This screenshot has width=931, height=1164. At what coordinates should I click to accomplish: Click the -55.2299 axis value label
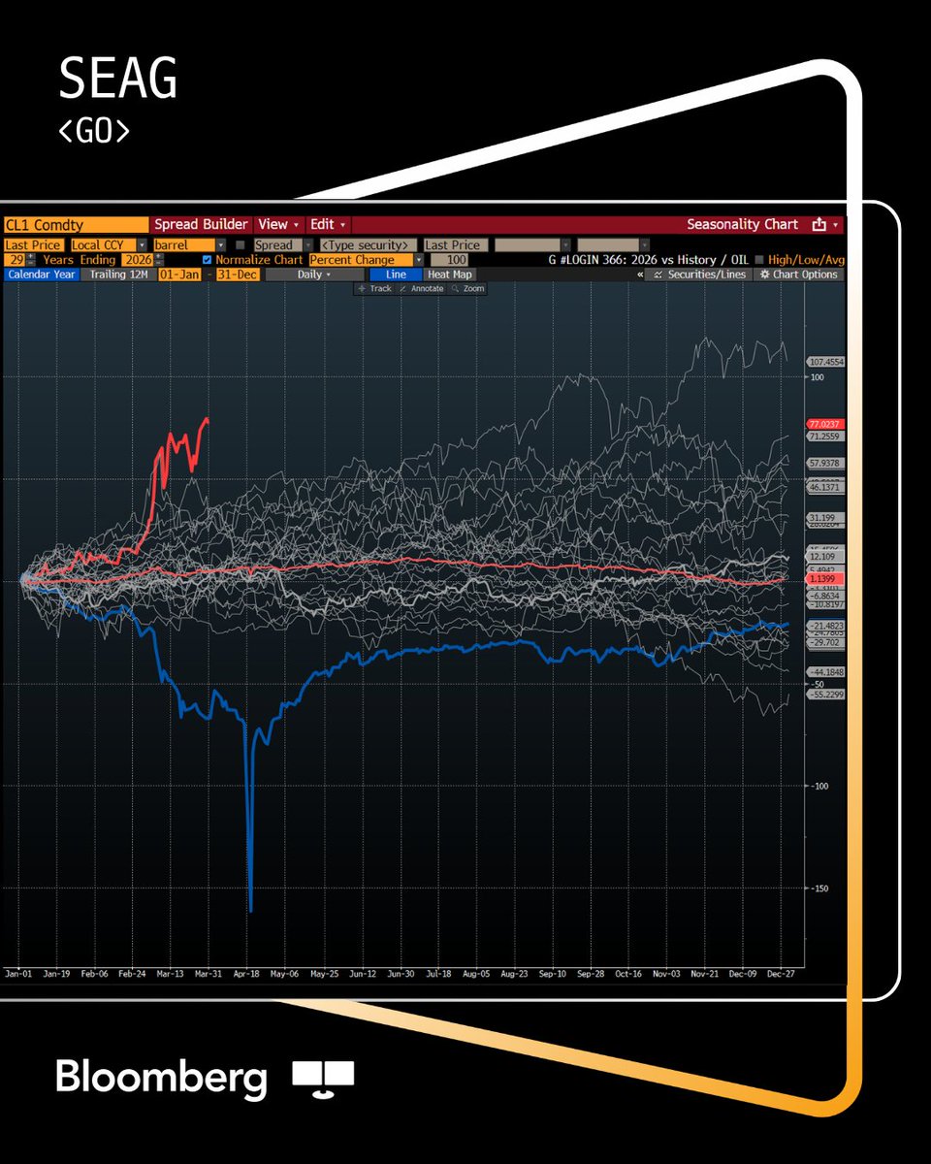click(826, 695)
